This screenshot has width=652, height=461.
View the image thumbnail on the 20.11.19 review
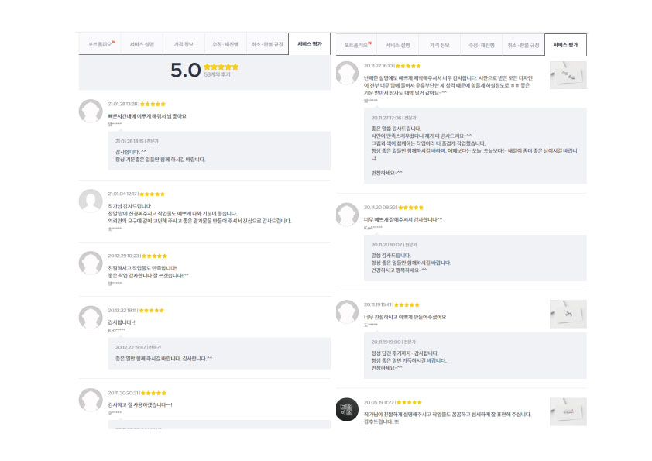click(568, 313)
